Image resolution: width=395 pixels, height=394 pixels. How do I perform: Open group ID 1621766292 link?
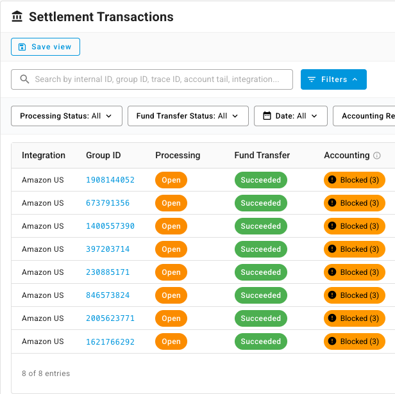pyautogui.click(x=110, y=341)
